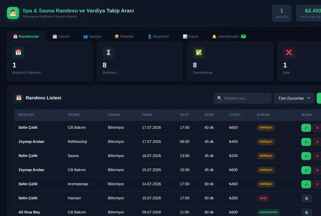Delete the cancelled Hamam appointment
321x216 pixels.
coord(307,198)
